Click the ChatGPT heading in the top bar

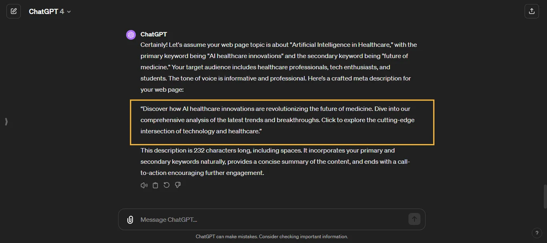(43, 11)
